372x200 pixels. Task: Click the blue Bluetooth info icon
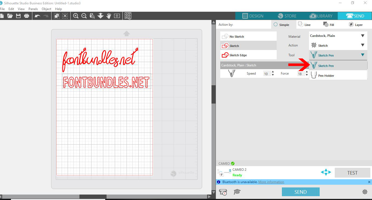tap(219, 182)
